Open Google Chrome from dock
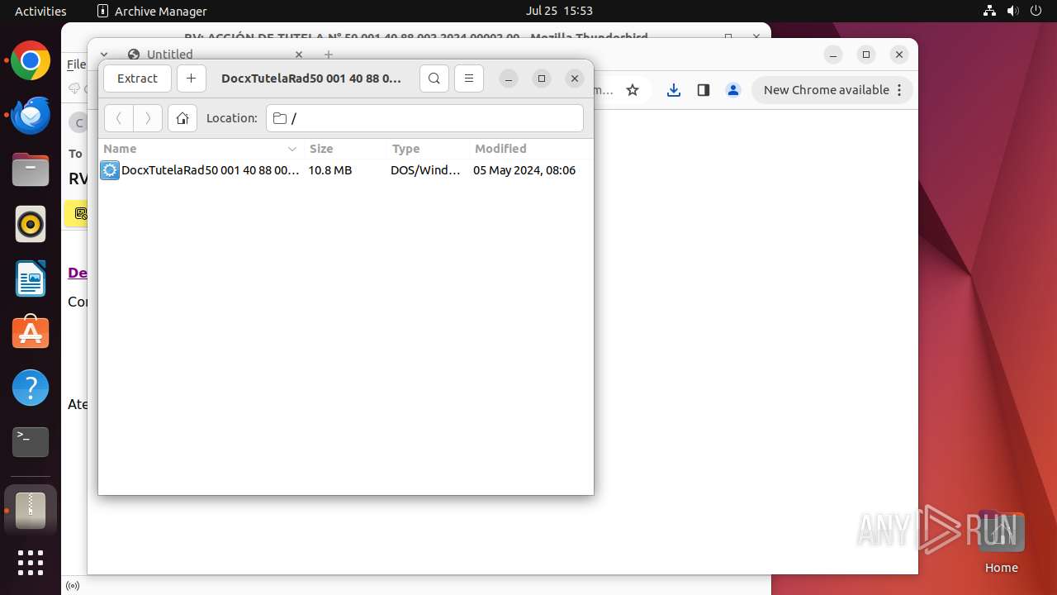Image resolution: width=1057 pixels, height=595 pixels. point(31,61)
